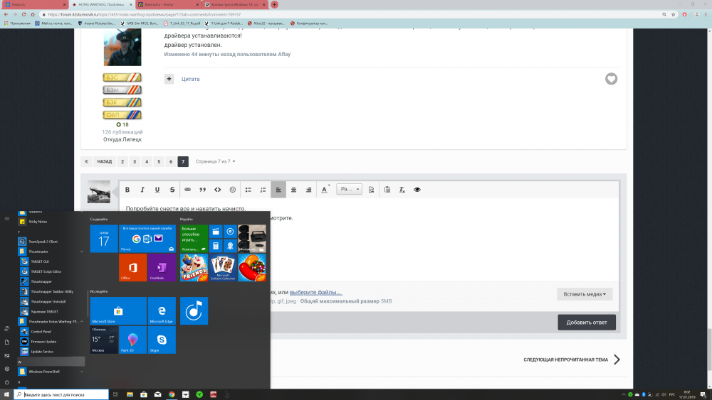
Task: Toggle strikethrough formatting in the reply editor
Action: coord(172,190)
